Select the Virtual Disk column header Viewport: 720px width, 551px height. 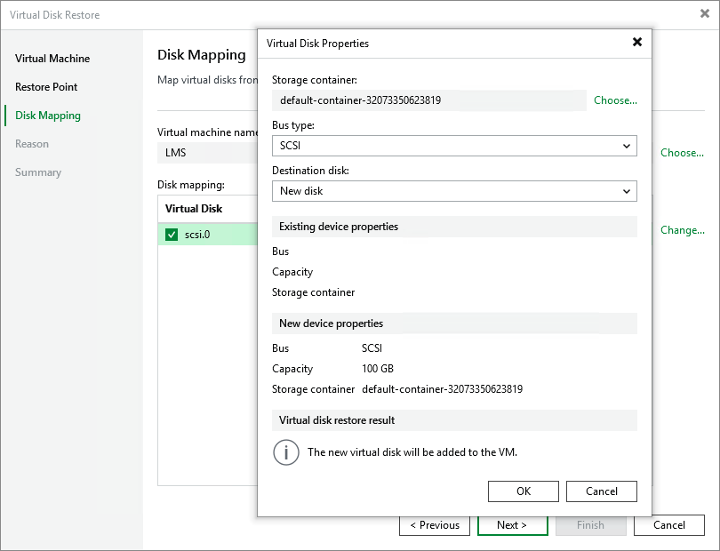point(197,208)
